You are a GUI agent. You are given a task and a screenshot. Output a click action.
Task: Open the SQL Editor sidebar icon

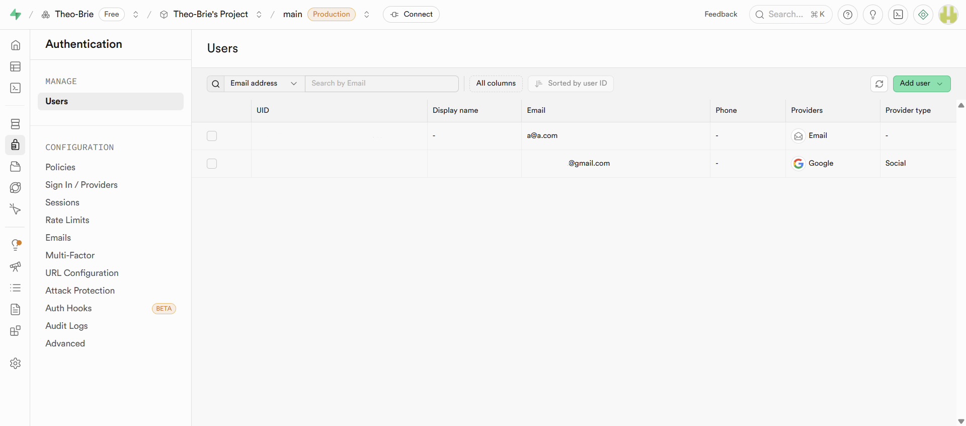click(x=16, y=88)
